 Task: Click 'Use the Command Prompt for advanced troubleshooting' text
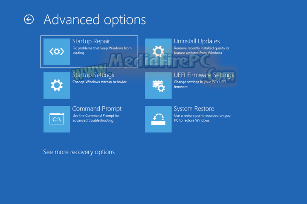[96, 118]
